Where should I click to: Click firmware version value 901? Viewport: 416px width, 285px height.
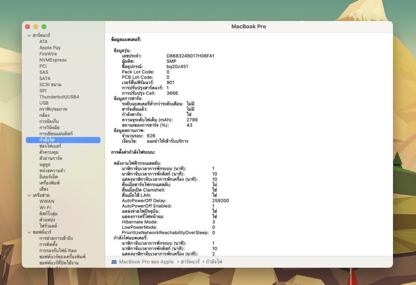click(x=171, y=83)
